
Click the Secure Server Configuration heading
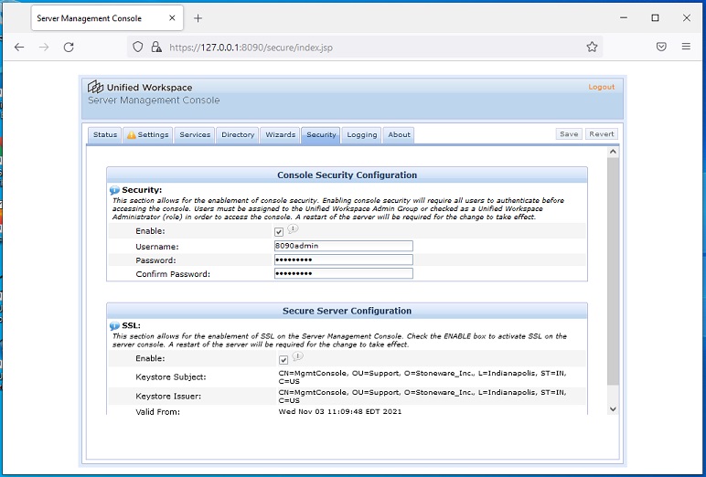[x=347, y=311]
